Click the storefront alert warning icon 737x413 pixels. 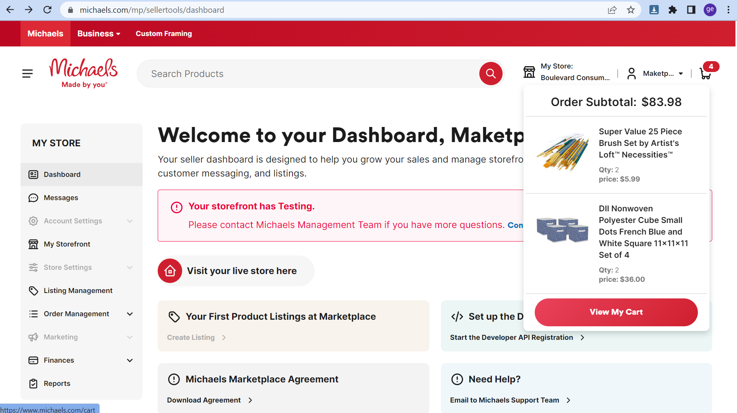177,207
